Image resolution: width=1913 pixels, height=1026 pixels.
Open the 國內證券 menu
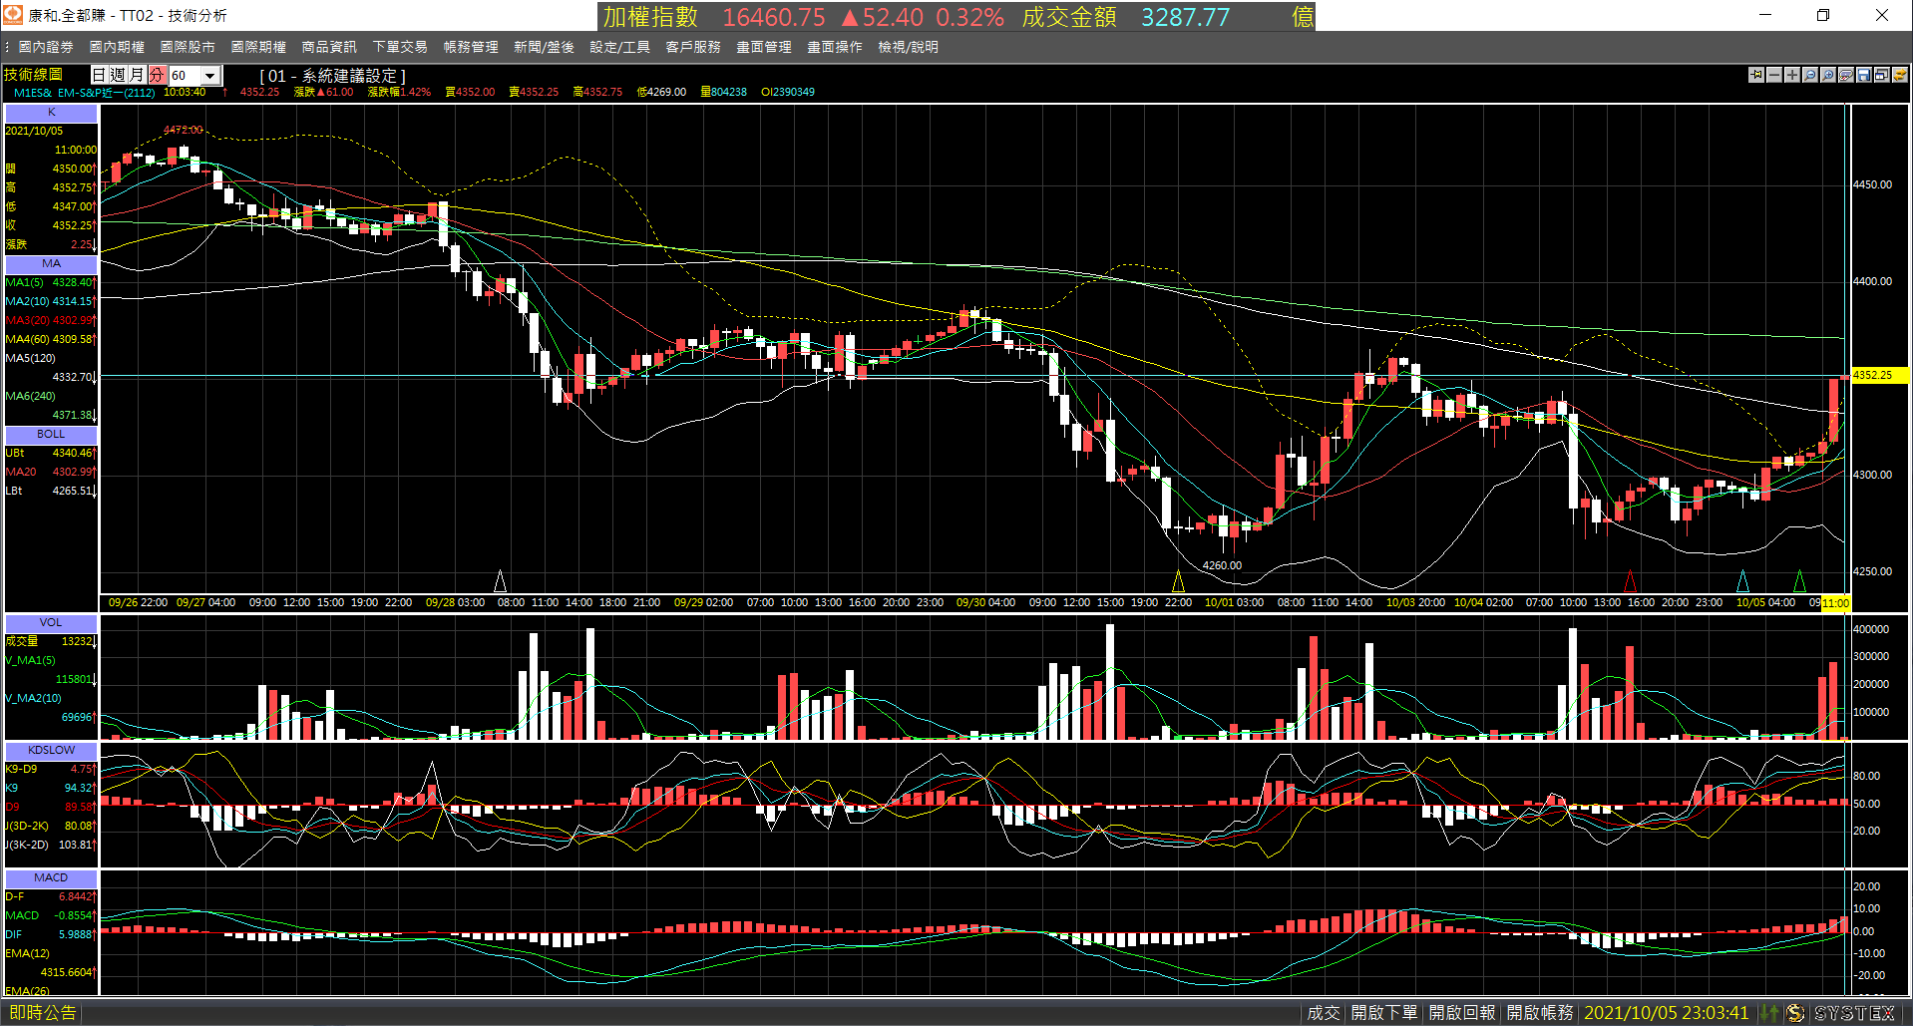point(46,47)
